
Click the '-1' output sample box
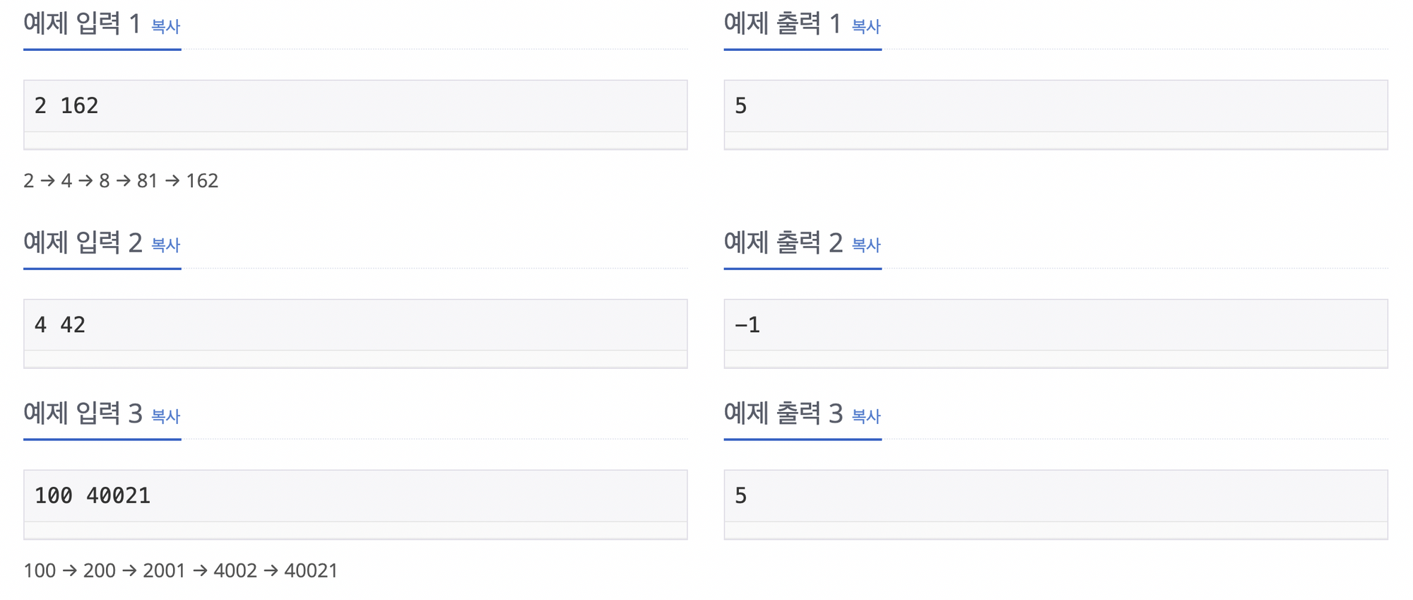pos(1055,325)
